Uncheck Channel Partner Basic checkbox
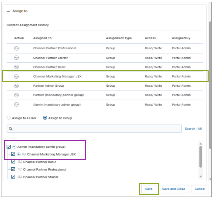 tap(13, 162)
